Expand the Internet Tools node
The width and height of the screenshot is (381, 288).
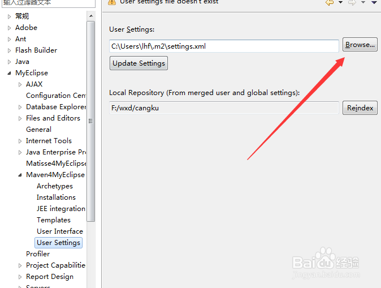click(20, 141)
